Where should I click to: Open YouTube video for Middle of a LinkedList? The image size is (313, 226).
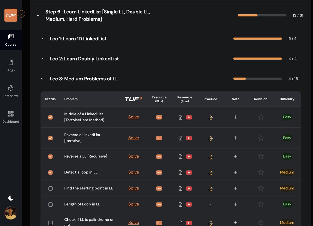coord(189,117)
